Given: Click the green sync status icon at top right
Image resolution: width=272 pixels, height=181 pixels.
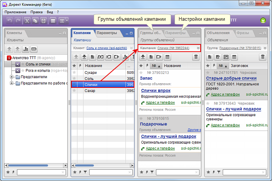Looking at the screenshot, I should tap(263, 20).
